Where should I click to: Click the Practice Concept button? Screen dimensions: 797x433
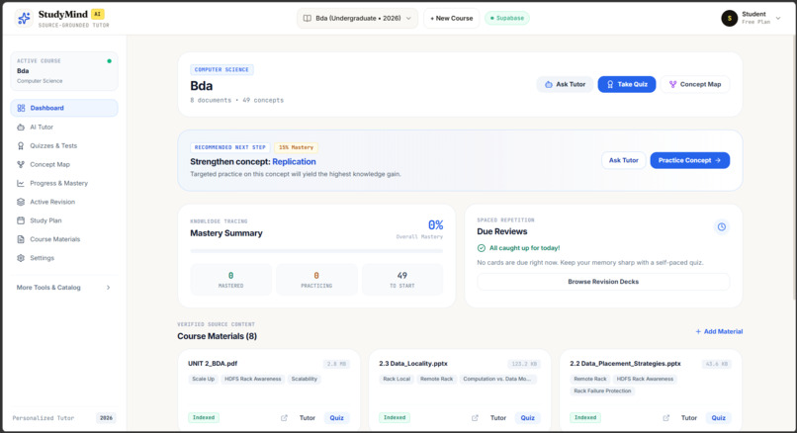pos(690,160)
